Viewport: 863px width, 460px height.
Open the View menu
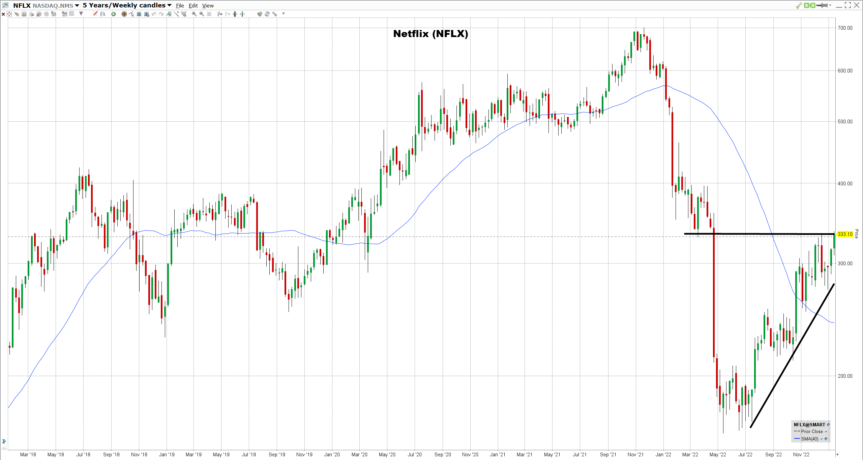[208, 6]
